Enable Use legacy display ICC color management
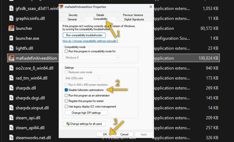This screenshot has width=234, height=142. point(66,106)
